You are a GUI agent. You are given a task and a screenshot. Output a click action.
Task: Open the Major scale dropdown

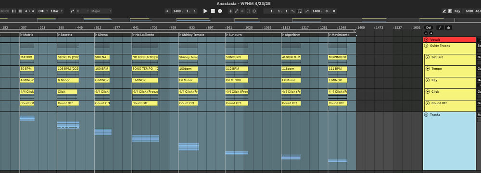pyautogui.click(x=101, y=11)
